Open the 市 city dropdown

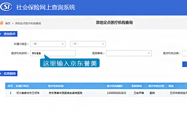(x=88, y=44)
